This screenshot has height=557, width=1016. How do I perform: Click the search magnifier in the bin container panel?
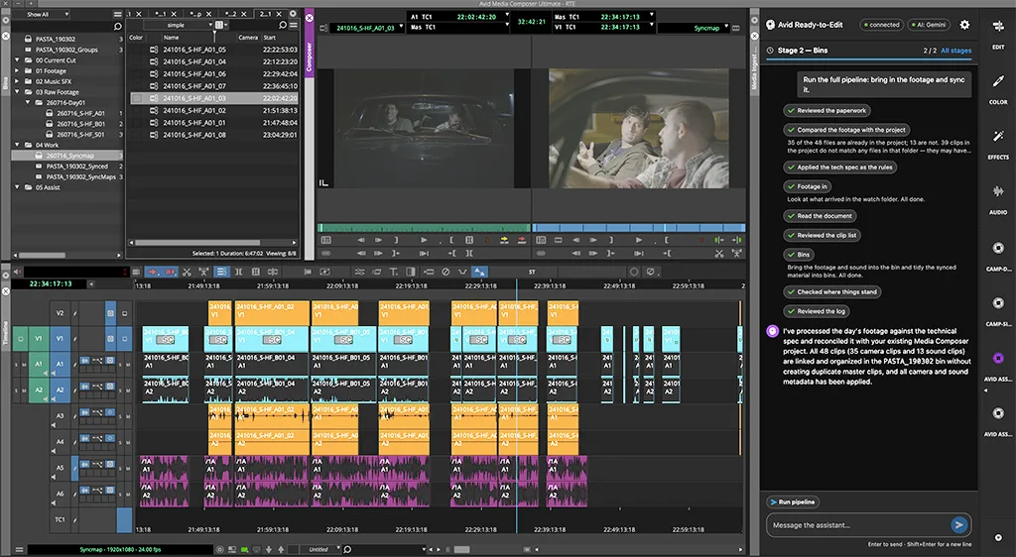pos(117,27)
